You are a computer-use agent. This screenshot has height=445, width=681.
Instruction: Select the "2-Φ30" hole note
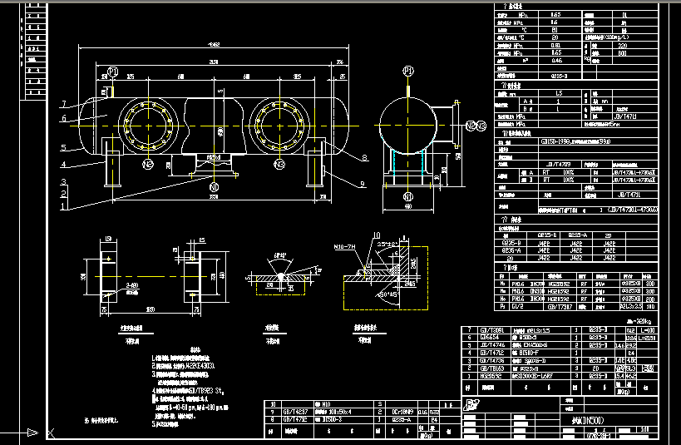132,285
